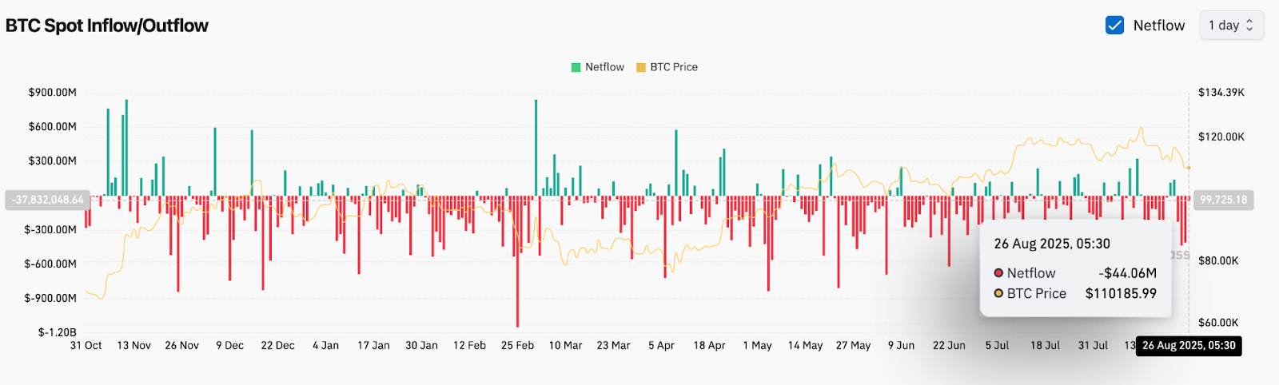Click the $120.00K price axis label
Viewport: 1279px width, 385px height.
[1221, 137]
